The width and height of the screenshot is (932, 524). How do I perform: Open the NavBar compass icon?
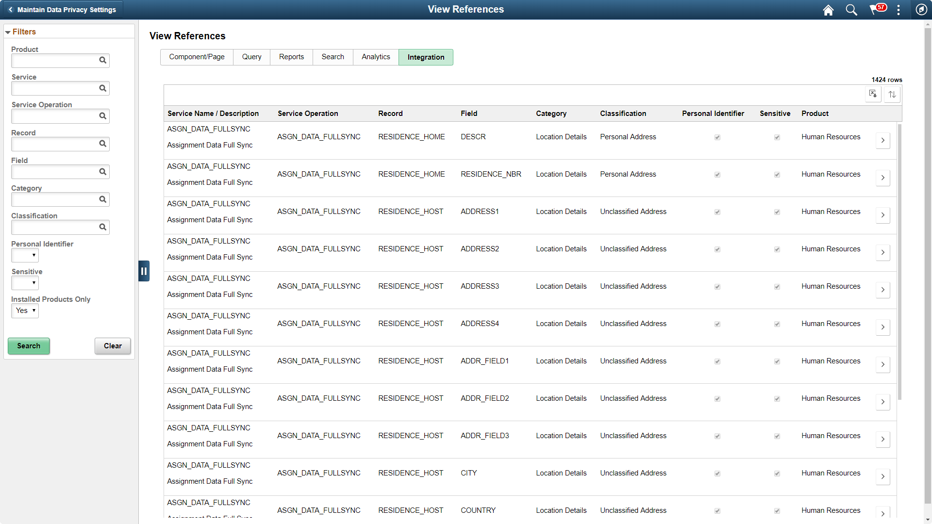click(x=922, y=10)
